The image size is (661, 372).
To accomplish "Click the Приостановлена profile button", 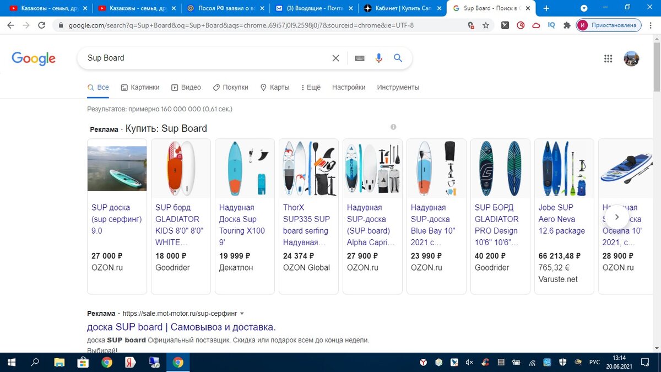I will coord(609,25).
